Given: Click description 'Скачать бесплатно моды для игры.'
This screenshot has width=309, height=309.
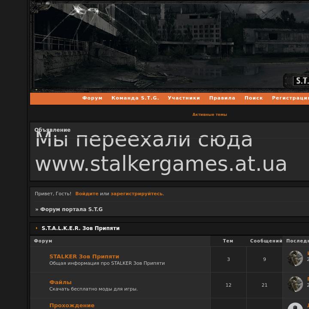Looking at the screenshot, I should pos(94,289).
